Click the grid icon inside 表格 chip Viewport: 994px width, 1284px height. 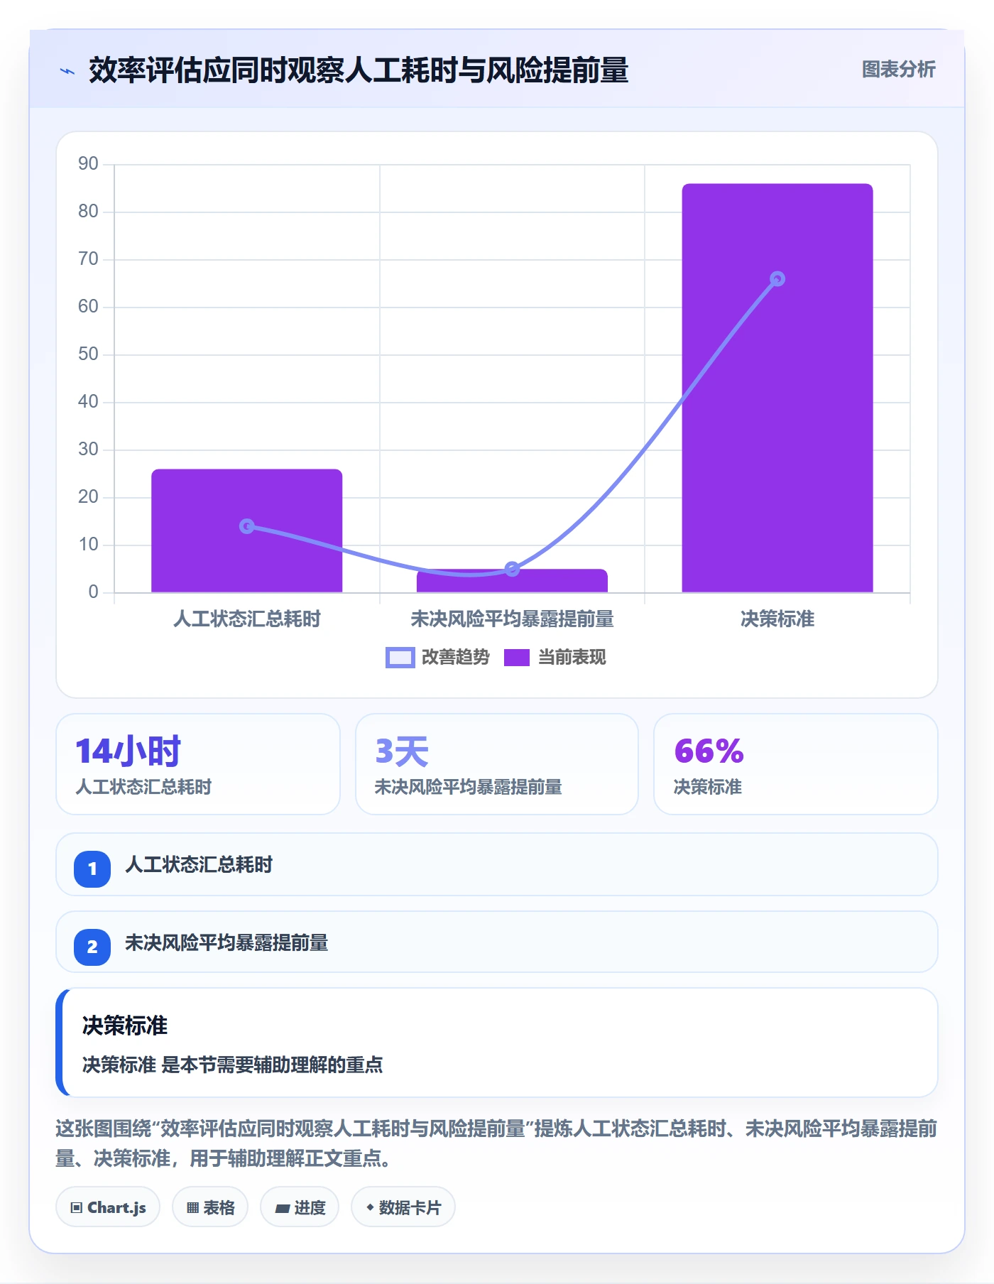click(192, 1208)
